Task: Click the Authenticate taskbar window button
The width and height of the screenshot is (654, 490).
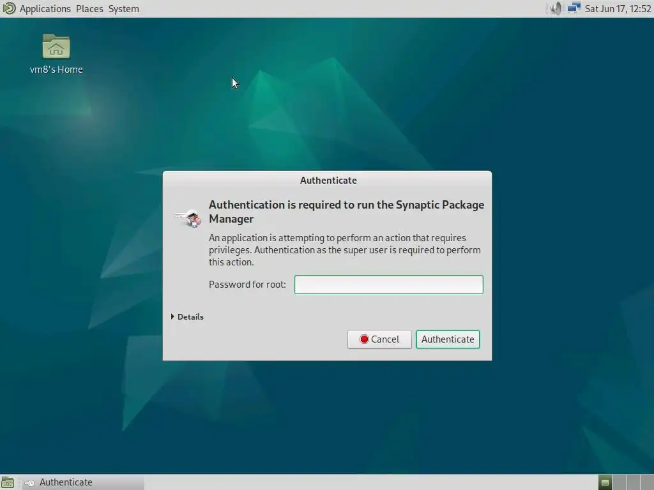Action: (82, 482)
